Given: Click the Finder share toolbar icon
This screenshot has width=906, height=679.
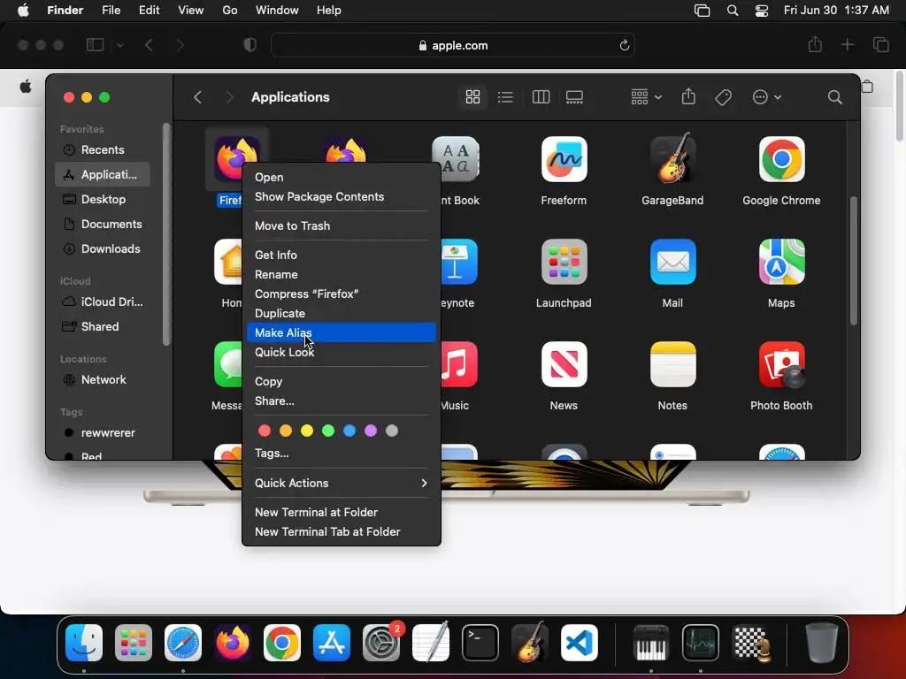Looking at the screenshot, I should 688,97.
